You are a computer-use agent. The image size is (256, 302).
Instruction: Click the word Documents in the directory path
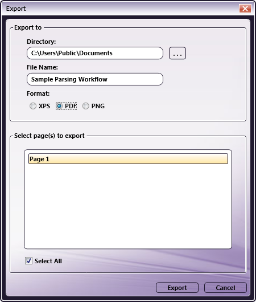[x=96, y=53]
